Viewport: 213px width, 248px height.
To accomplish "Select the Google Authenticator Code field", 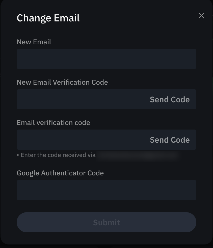I will [107, 190].
